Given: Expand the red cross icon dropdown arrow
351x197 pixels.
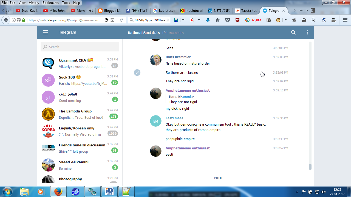Looking at the screenshot, I should click(x=199, y=20).
